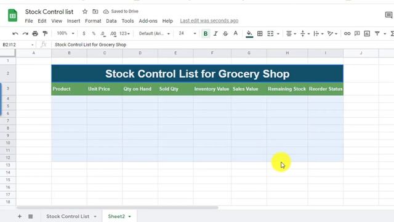Check the Saved to Drive status
Image resolution: width=394 pixels, height=222 pixels.
point(121,11)
